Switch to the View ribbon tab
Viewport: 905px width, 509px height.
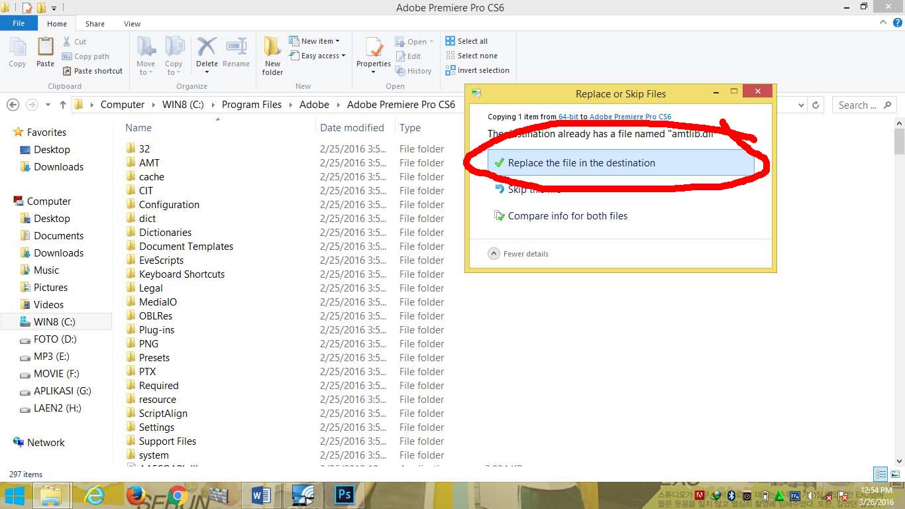coord(133,24)
